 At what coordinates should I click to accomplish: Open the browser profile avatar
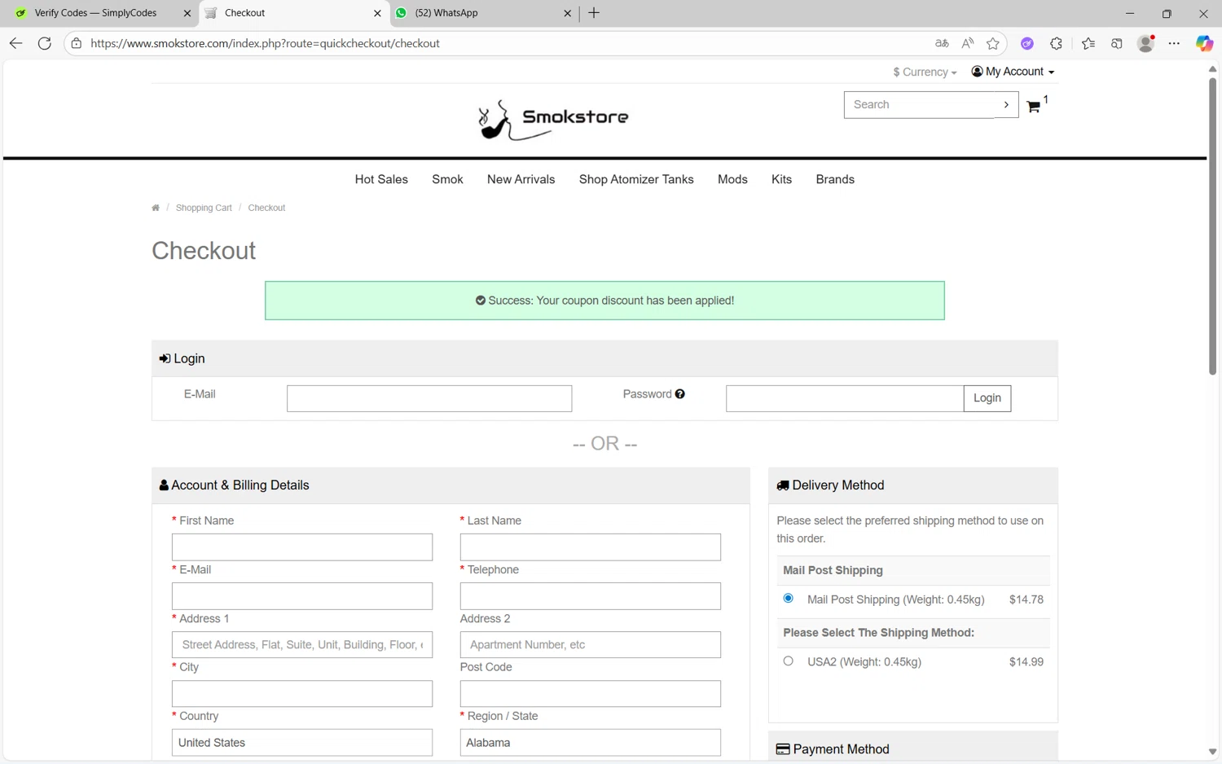(x=1145, y=43)
